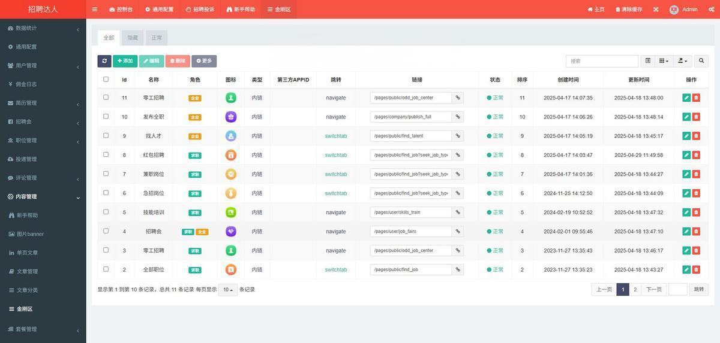The image size is (720, 343).
Task: Click the fullscreen icon in top bar
Action: click(656, 10)
